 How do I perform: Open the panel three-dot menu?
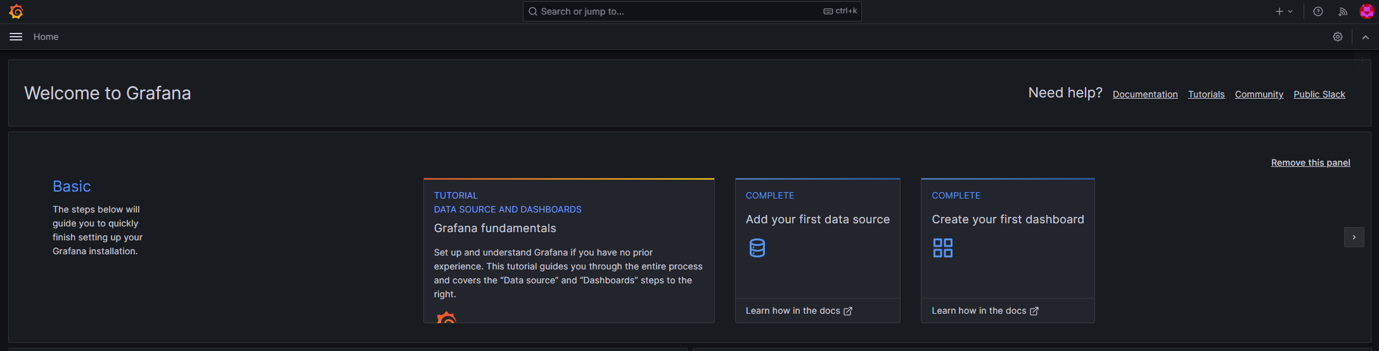(x=1362, y=61)
